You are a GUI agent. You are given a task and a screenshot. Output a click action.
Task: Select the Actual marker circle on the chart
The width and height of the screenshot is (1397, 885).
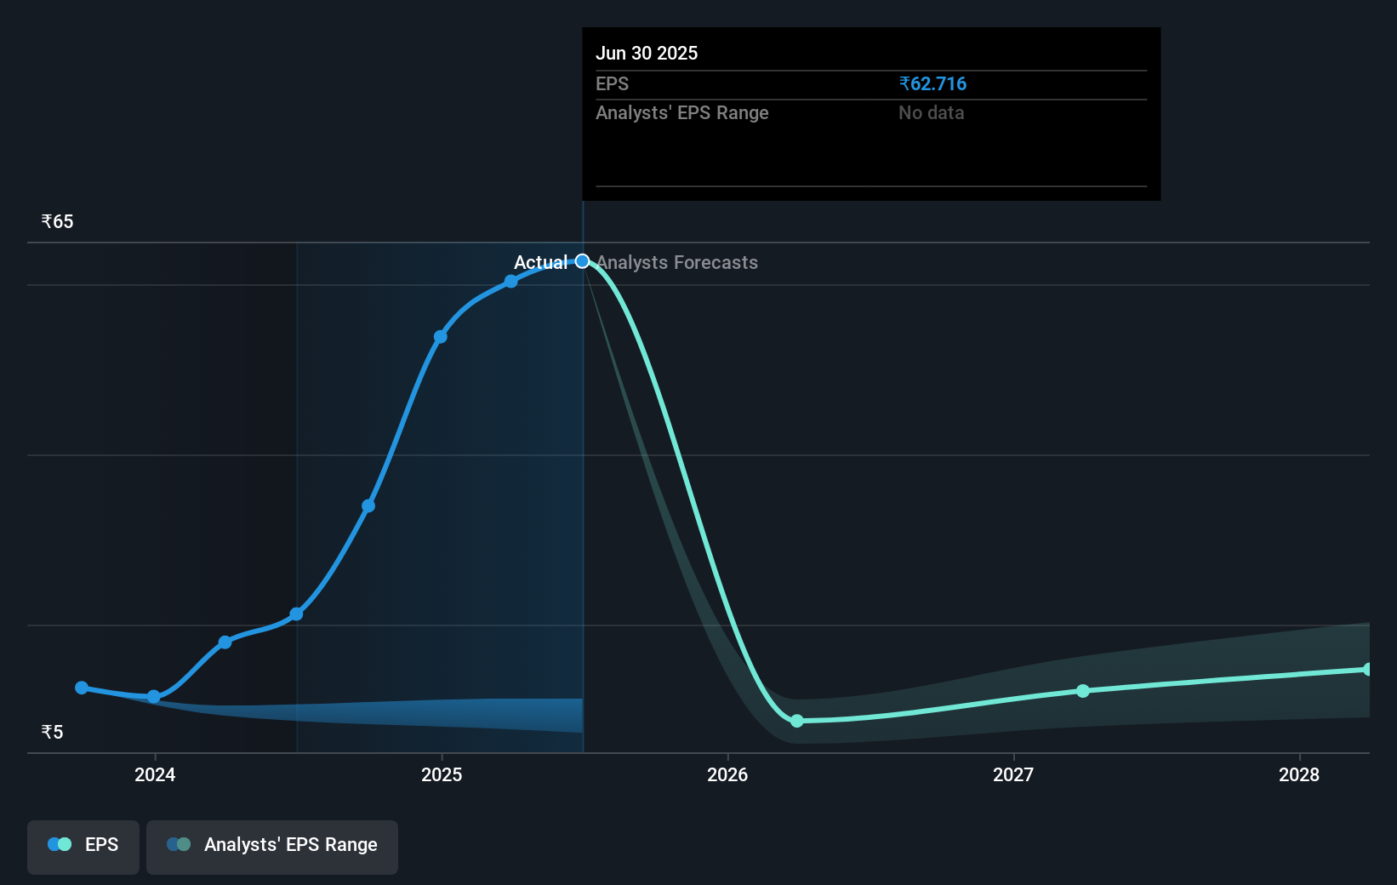(581, 260)
